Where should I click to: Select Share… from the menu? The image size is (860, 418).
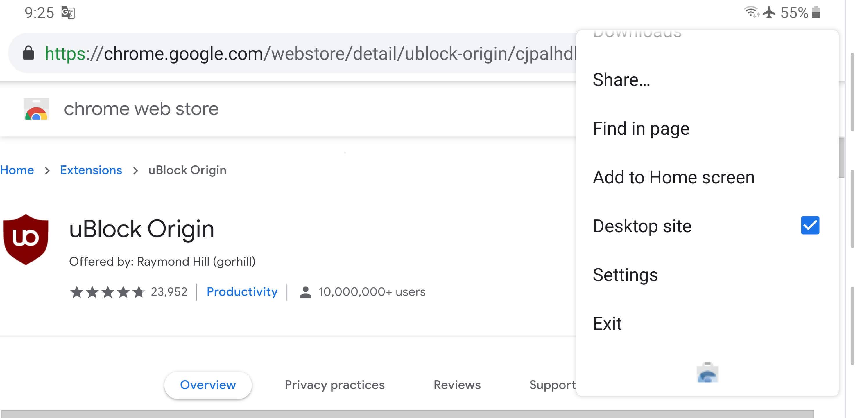coord(621,80)
